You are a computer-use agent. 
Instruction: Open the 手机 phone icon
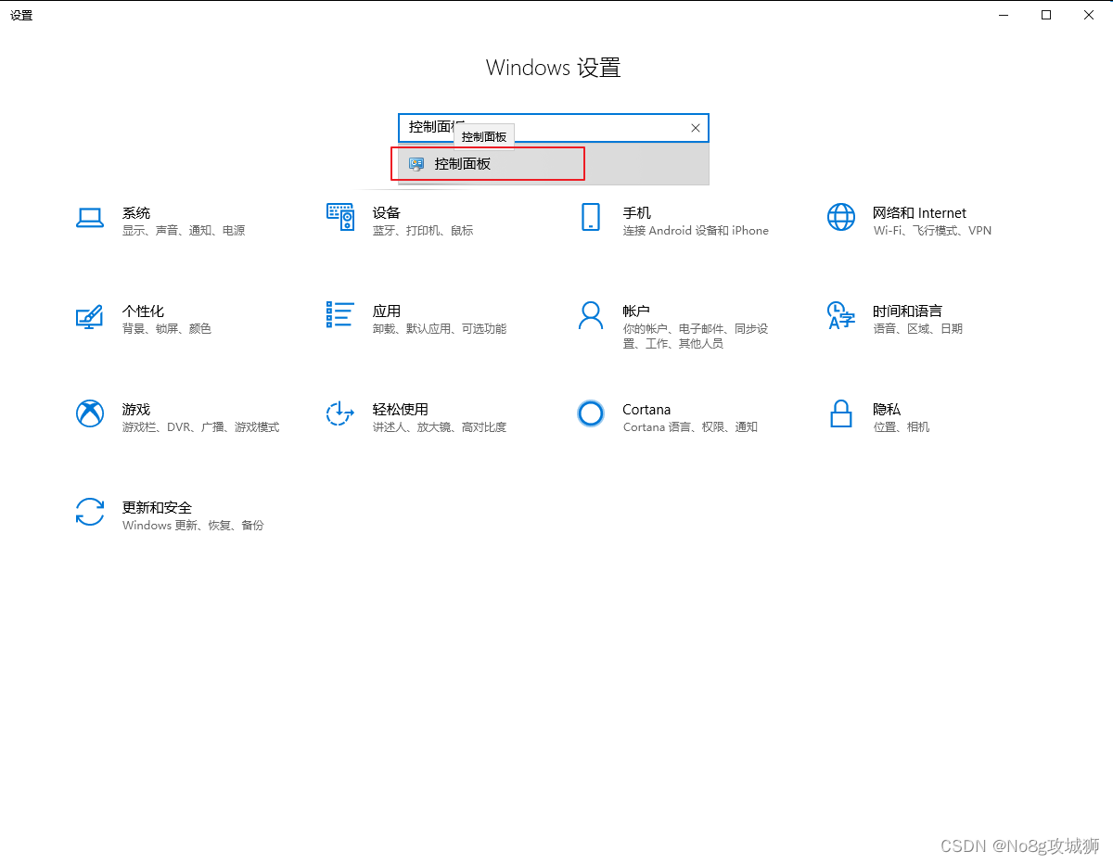pos(591,217)
